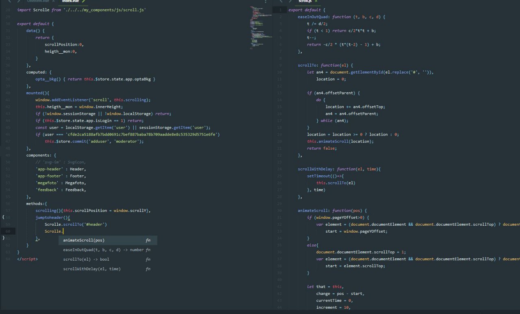This screenshot has width=520, height=314.
Task: Click the scrolling() method definition
Action: pyautogui.click(x=93, y=210)
